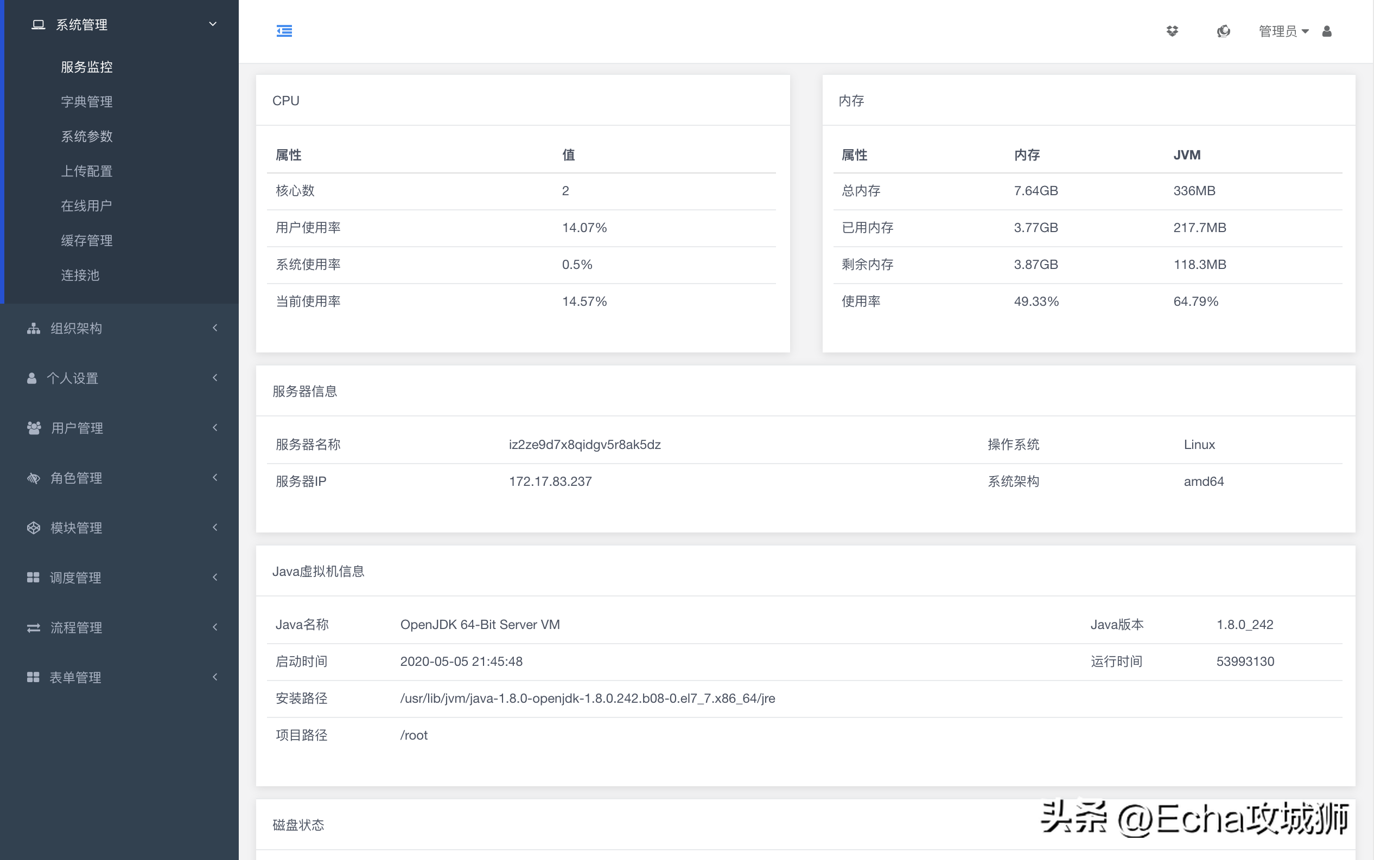Image resolution: width=1374 pixels, height=860 pixels.
Task: Click the 用户使用率 value 14.07%
Action: (x=584, y=228)
